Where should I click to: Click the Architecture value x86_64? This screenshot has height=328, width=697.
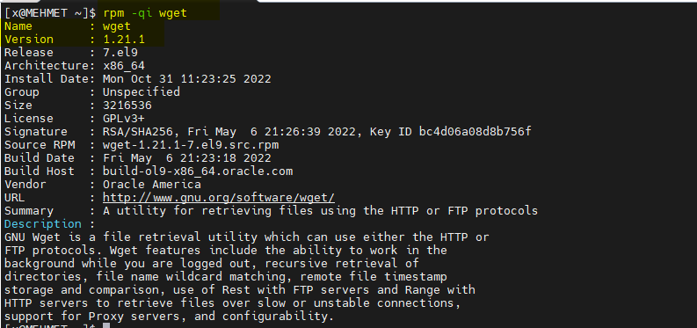click(x=124, y=66)
